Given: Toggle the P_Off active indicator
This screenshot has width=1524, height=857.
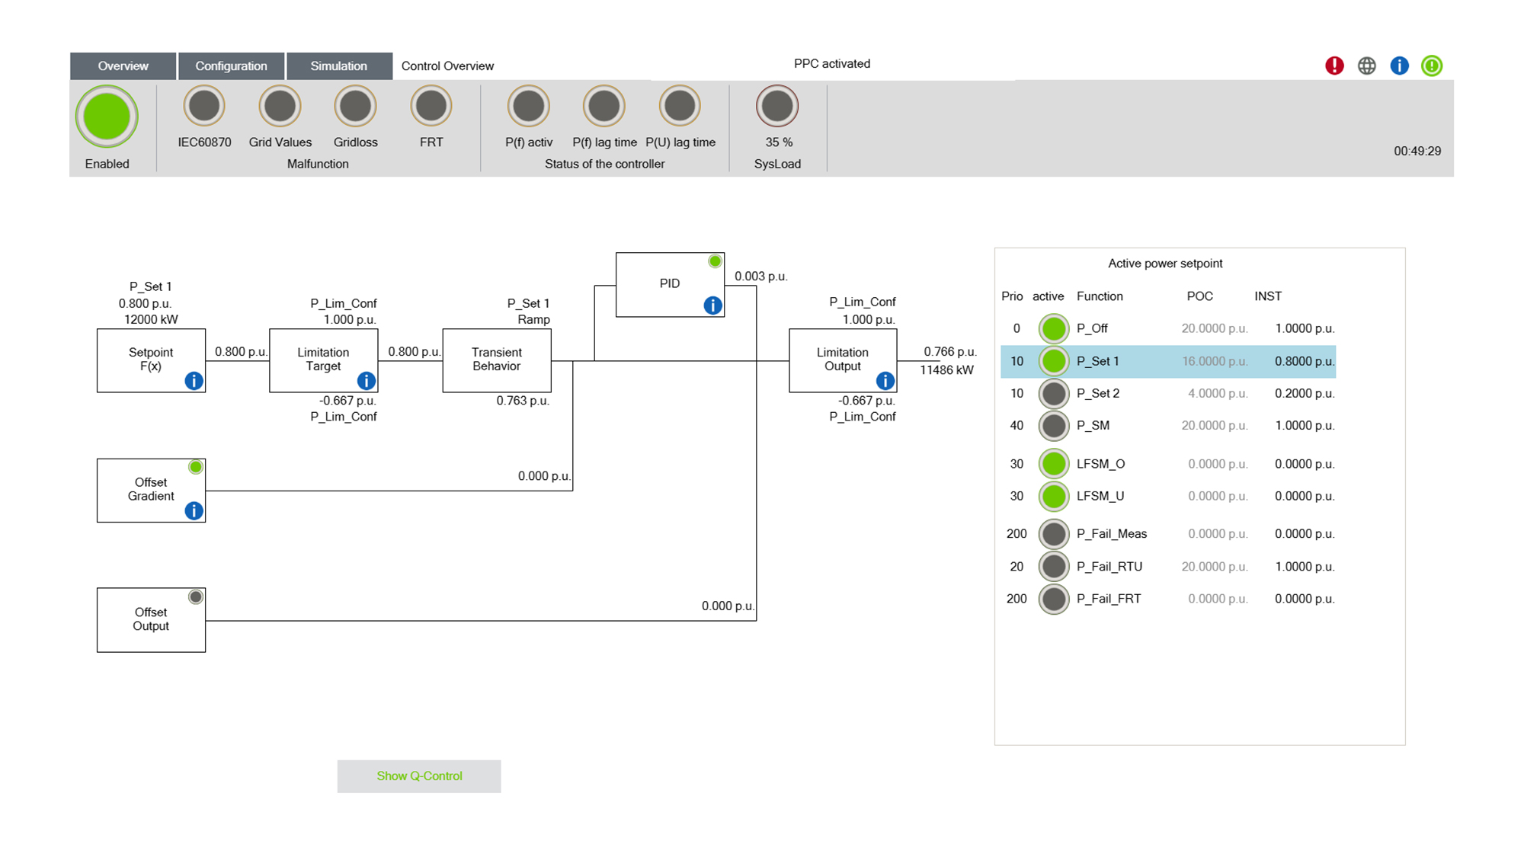Looking at the screenshot, I should pos(1054,329).
